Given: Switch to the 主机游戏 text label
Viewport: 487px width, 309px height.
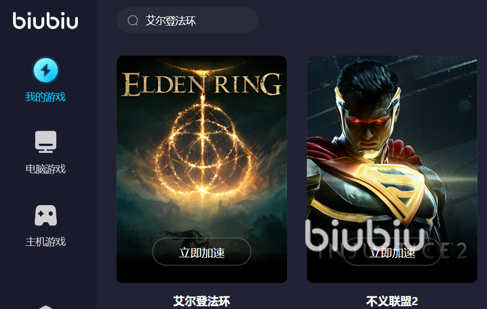Looking at the screenshot, I should (45, 241).
